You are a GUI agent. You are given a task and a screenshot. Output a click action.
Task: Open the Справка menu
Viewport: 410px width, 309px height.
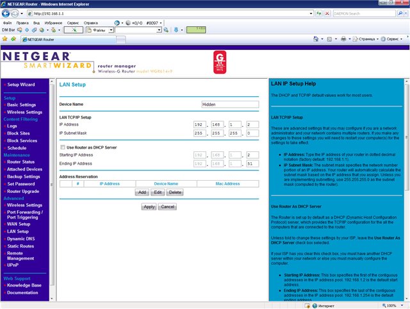click(91, 23)
